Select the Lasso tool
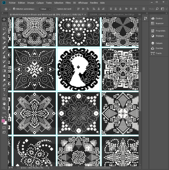Screen dimensions: 169x170 coord(4,29)
